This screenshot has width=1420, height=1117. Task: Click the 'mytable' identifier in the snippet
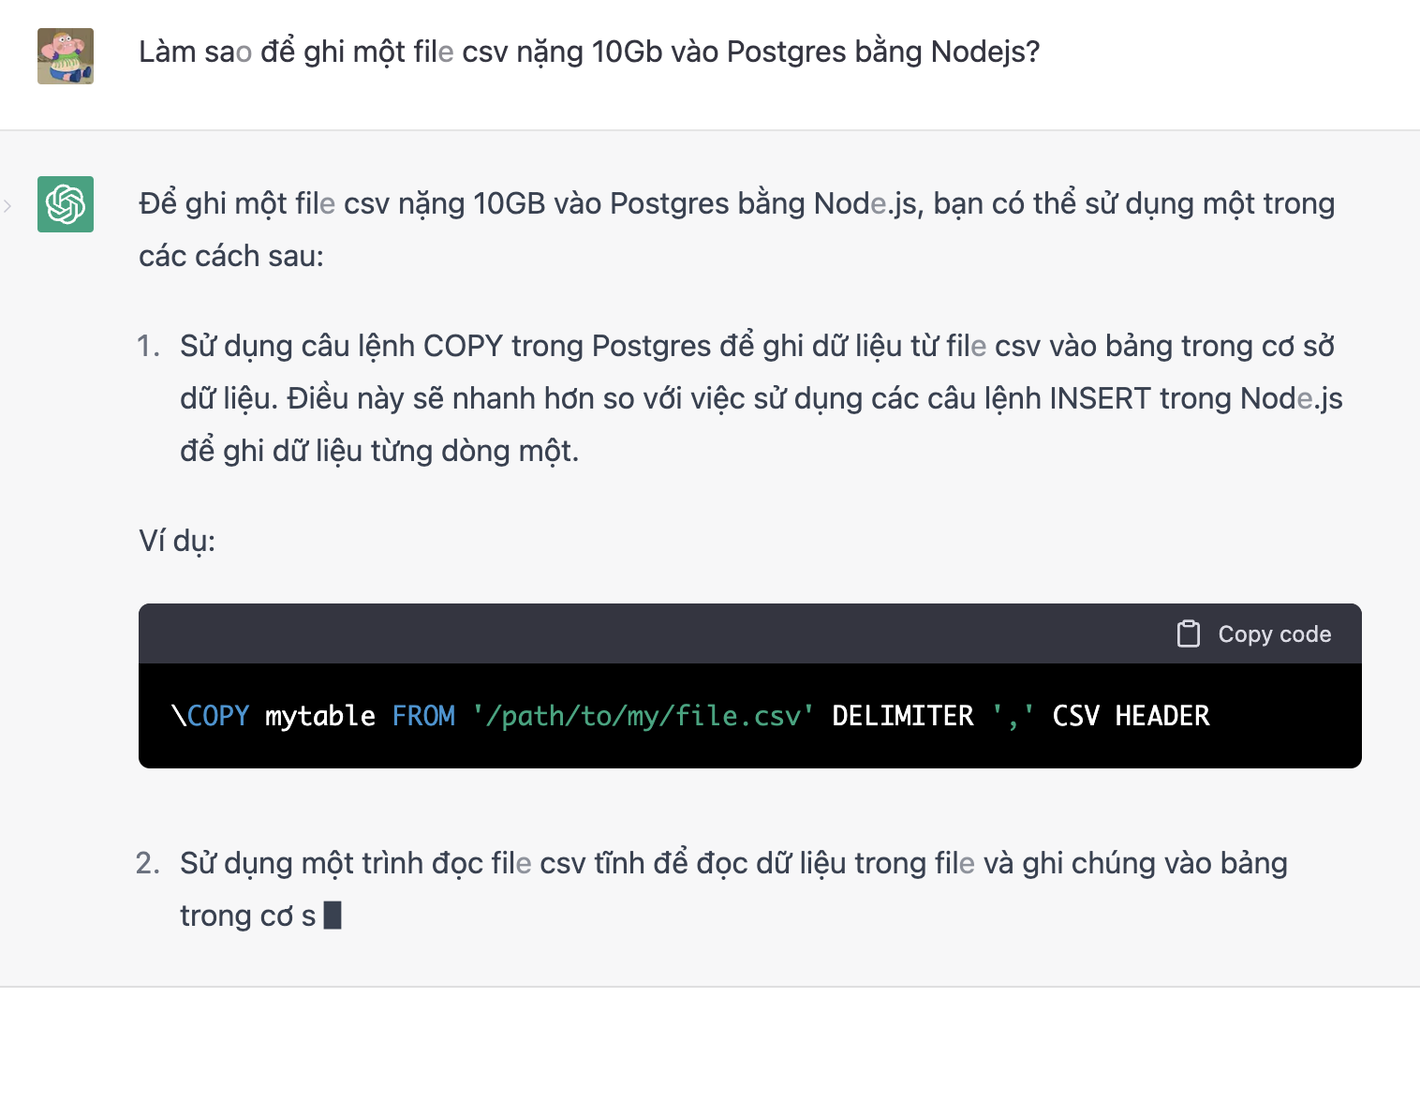point(318,715)
